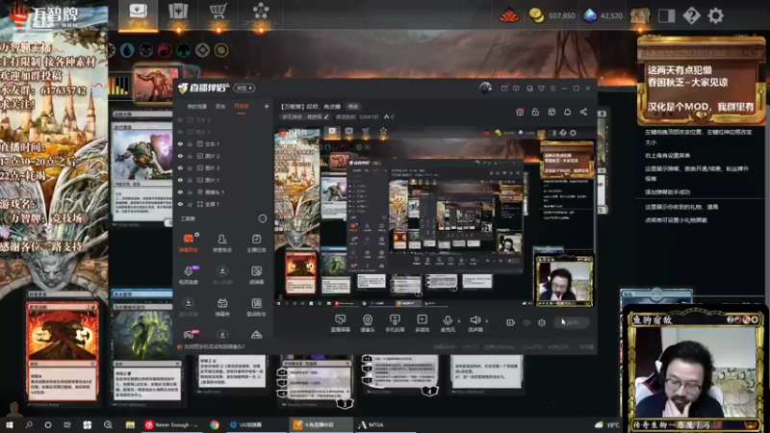
Task: Open the Packs tab in MTGA
Action: point(178,15)
